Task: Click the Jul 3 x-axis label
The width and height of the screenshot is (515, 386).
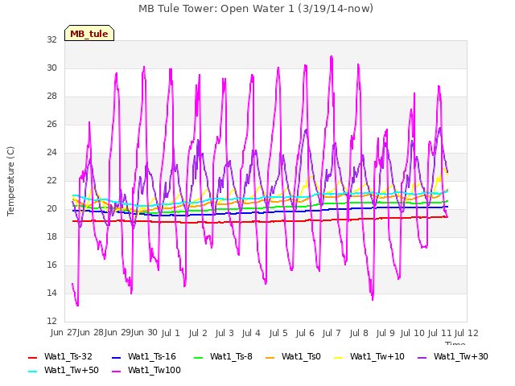Action: (x=225, y=333)
